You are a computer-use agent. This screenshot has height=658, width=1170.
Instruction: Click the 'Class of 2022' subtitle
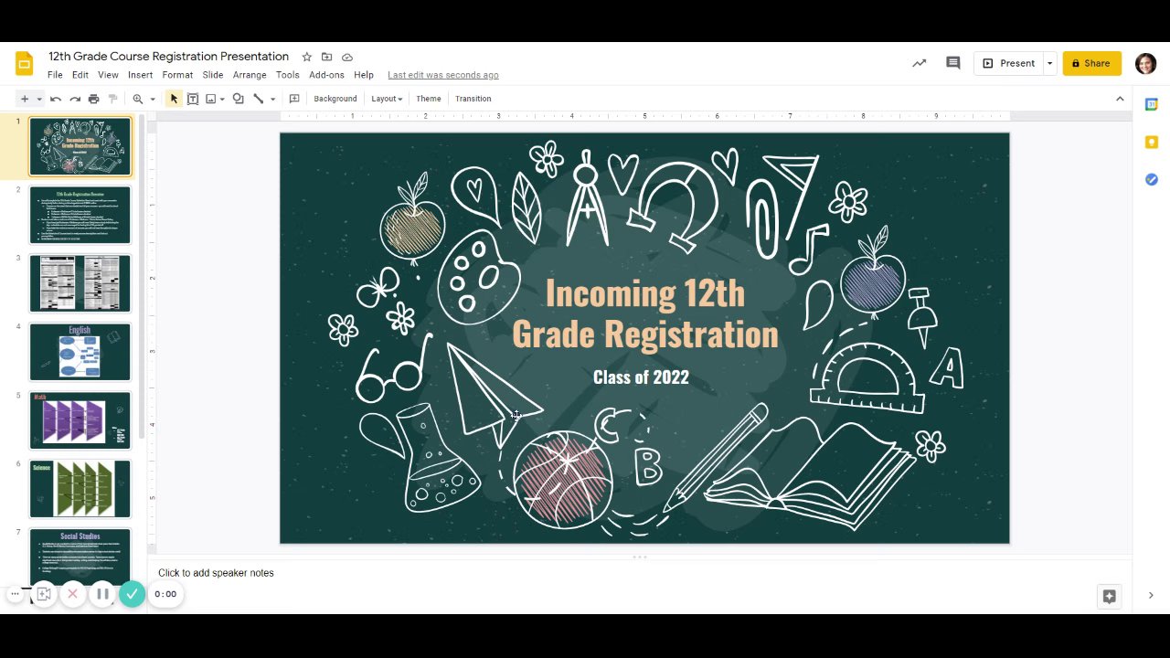[x=641, y=377]
